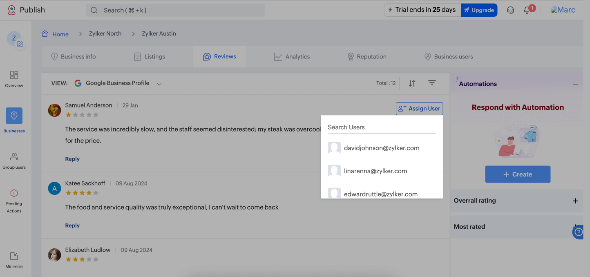Click the Z brand avatar edit icon

point(20,44)
